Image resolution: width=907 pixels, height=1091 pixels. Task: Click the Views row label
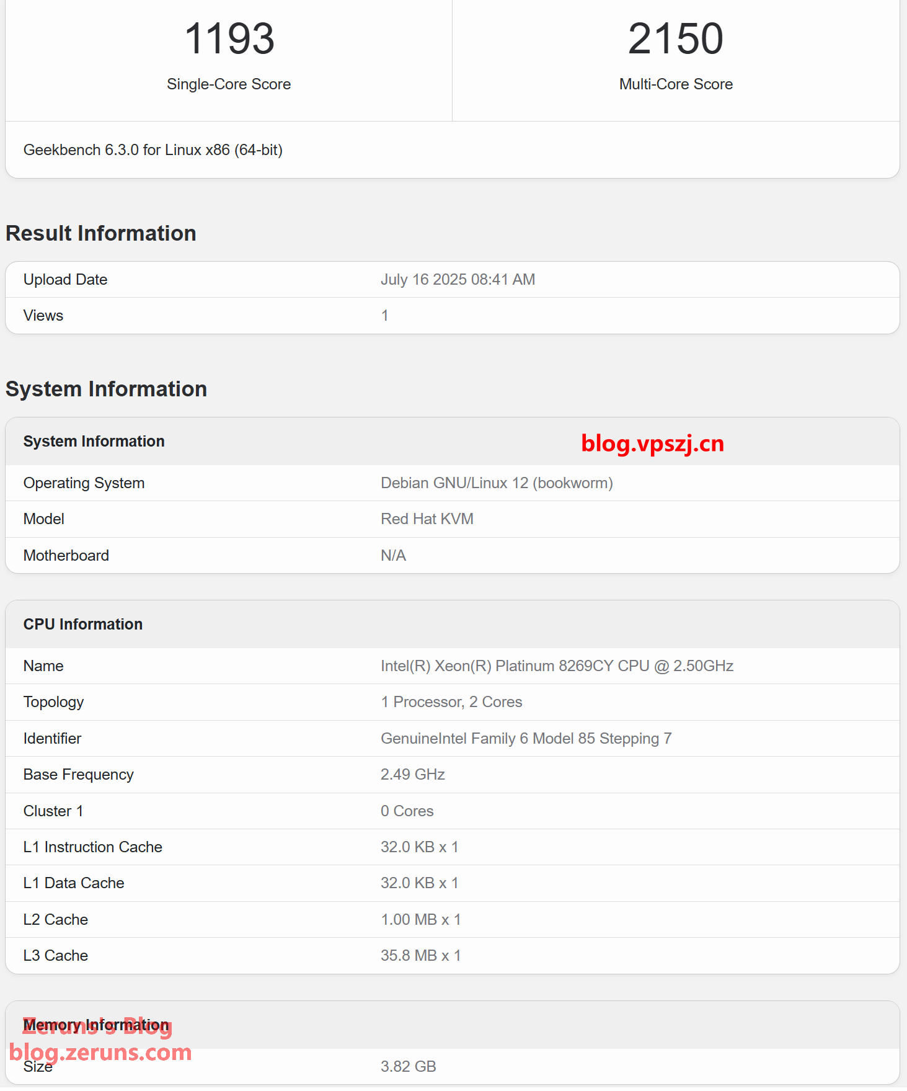[x=43, y=316]
